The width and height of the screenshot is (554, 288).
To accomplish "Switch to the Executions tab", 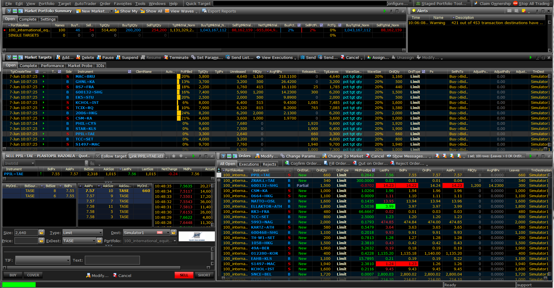I will coord(249,164).
